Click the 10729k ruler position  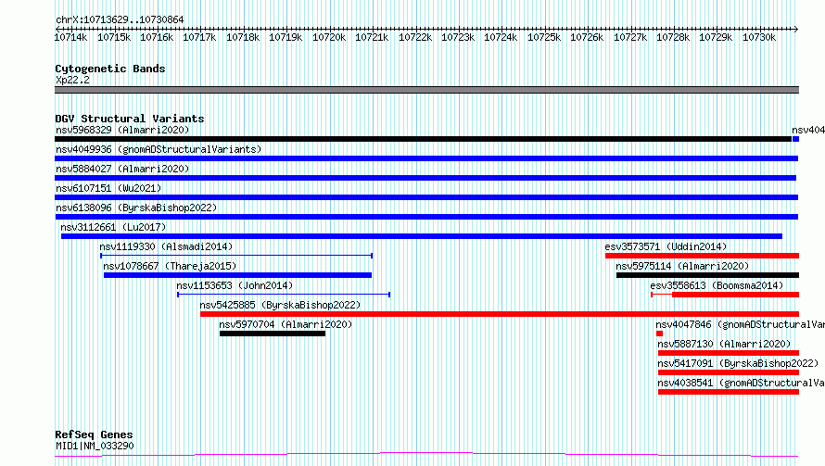[716, 37]
